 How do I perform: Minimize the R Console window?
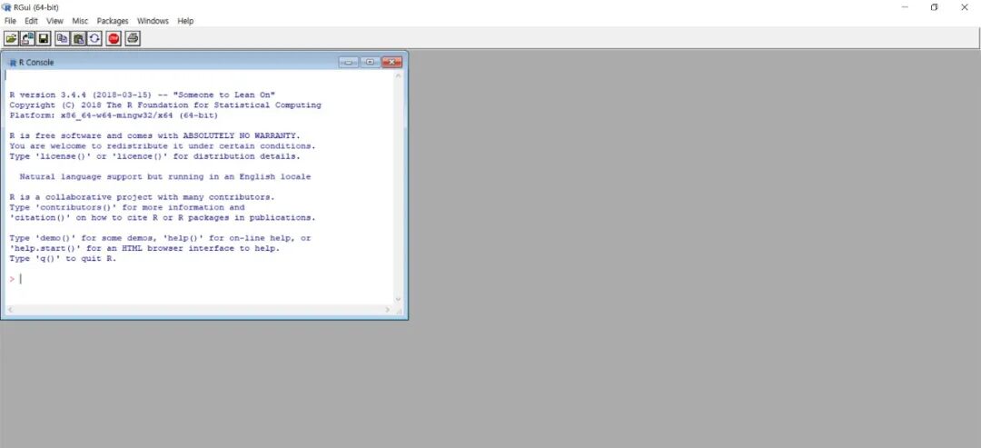coord(349,62)
